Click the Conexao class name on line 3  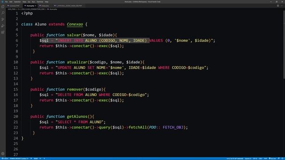click(75, 24)
